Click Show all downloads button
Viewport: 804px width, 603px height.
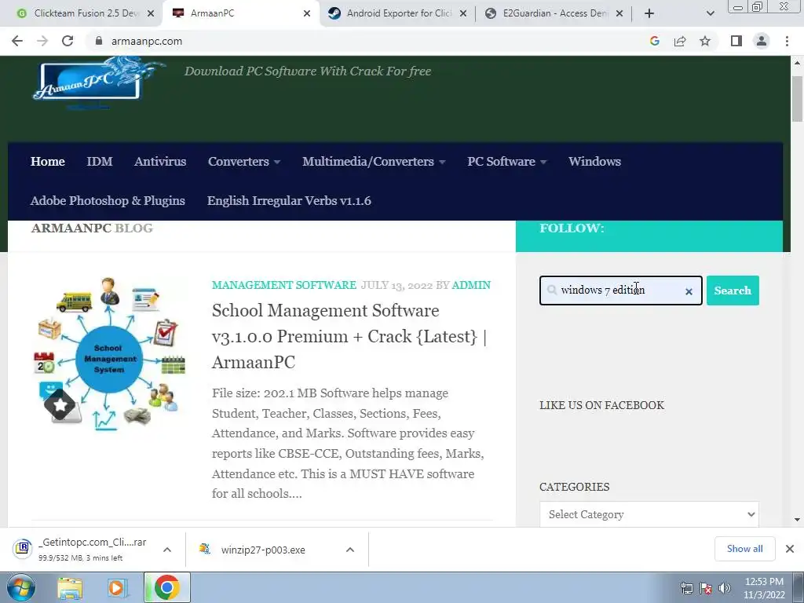744,549
